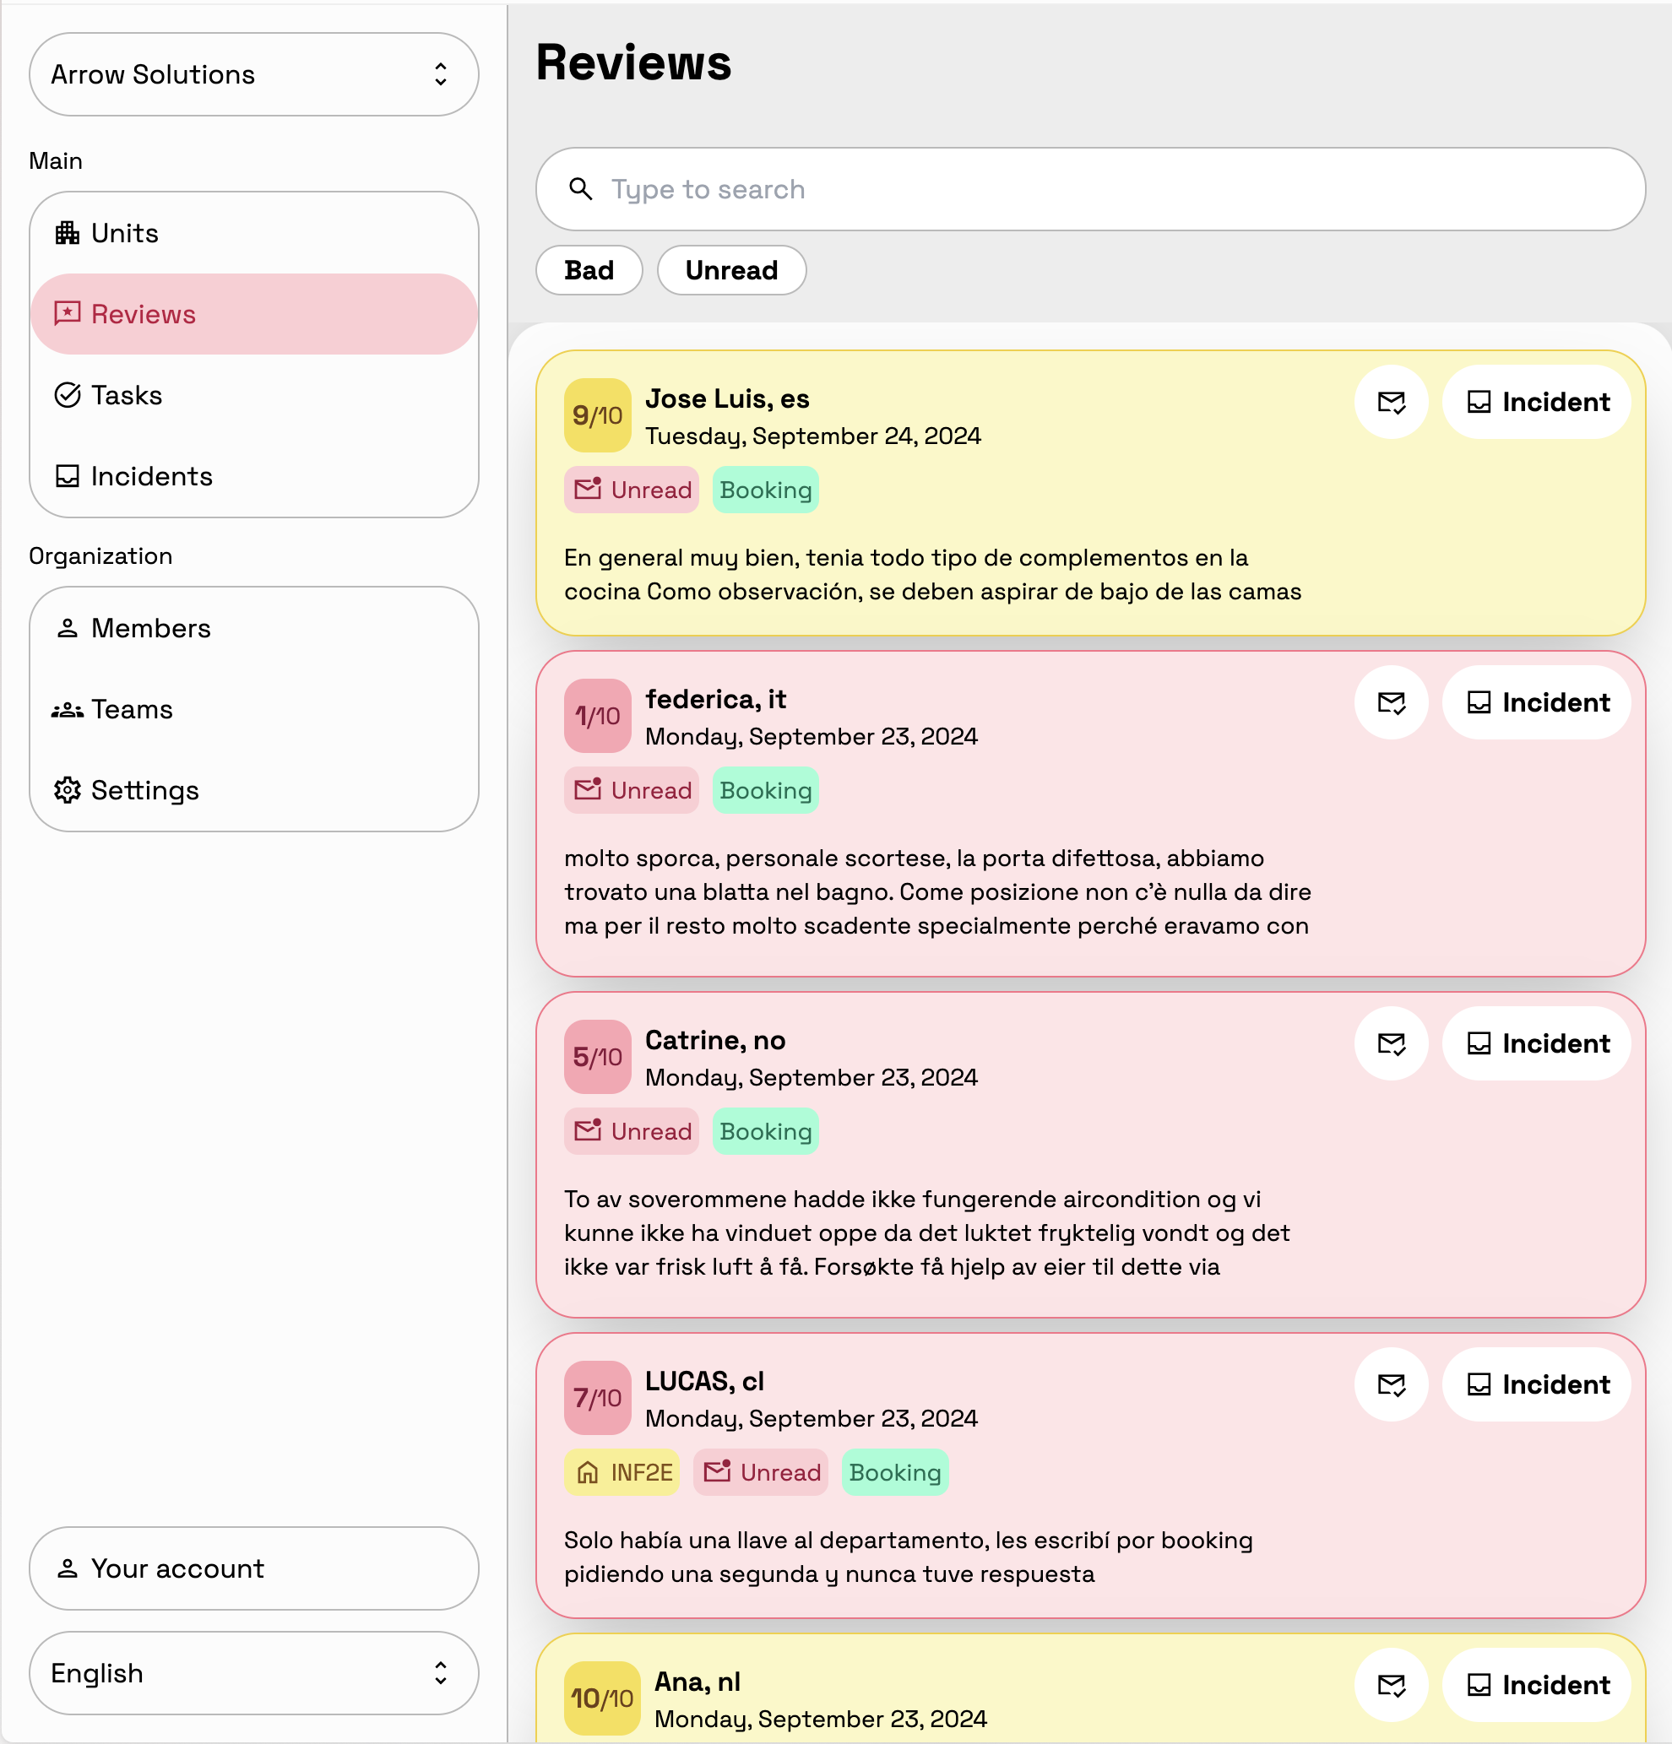Create Incident from Jose Luis review
Screen dimensions: 1672x1744
1537,402
